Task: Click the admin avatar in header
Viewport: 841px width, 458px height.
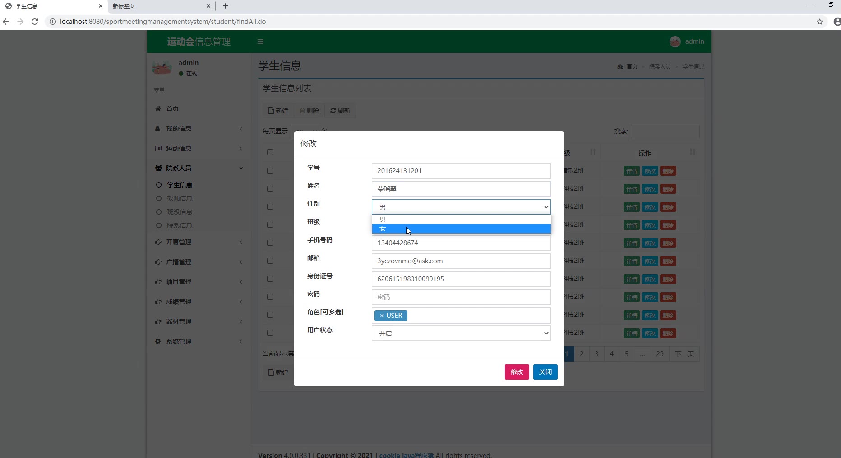Action: click(675, 41)
